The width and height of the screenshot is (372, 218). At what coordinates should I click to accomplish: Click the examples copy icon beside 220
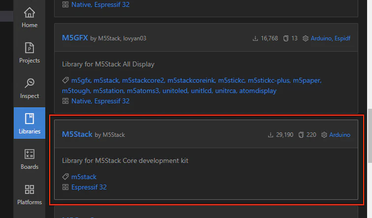pyautogui.click(x=301, y=135)
